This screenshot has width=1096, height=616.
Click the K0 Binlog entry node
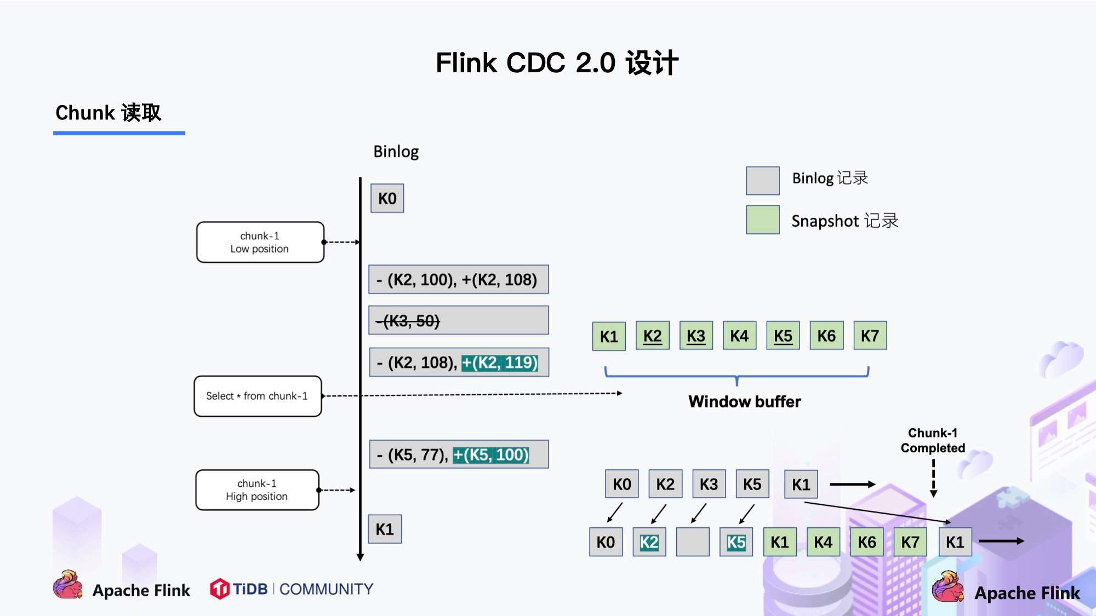pos(386,199)
